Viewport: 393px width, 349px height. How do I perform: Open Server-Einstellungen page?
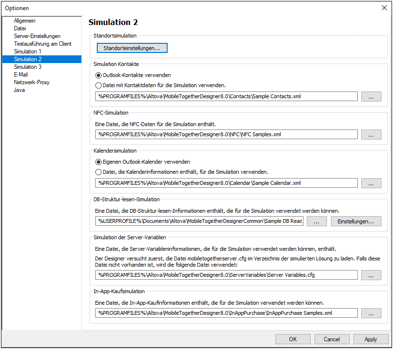(37, 36)
